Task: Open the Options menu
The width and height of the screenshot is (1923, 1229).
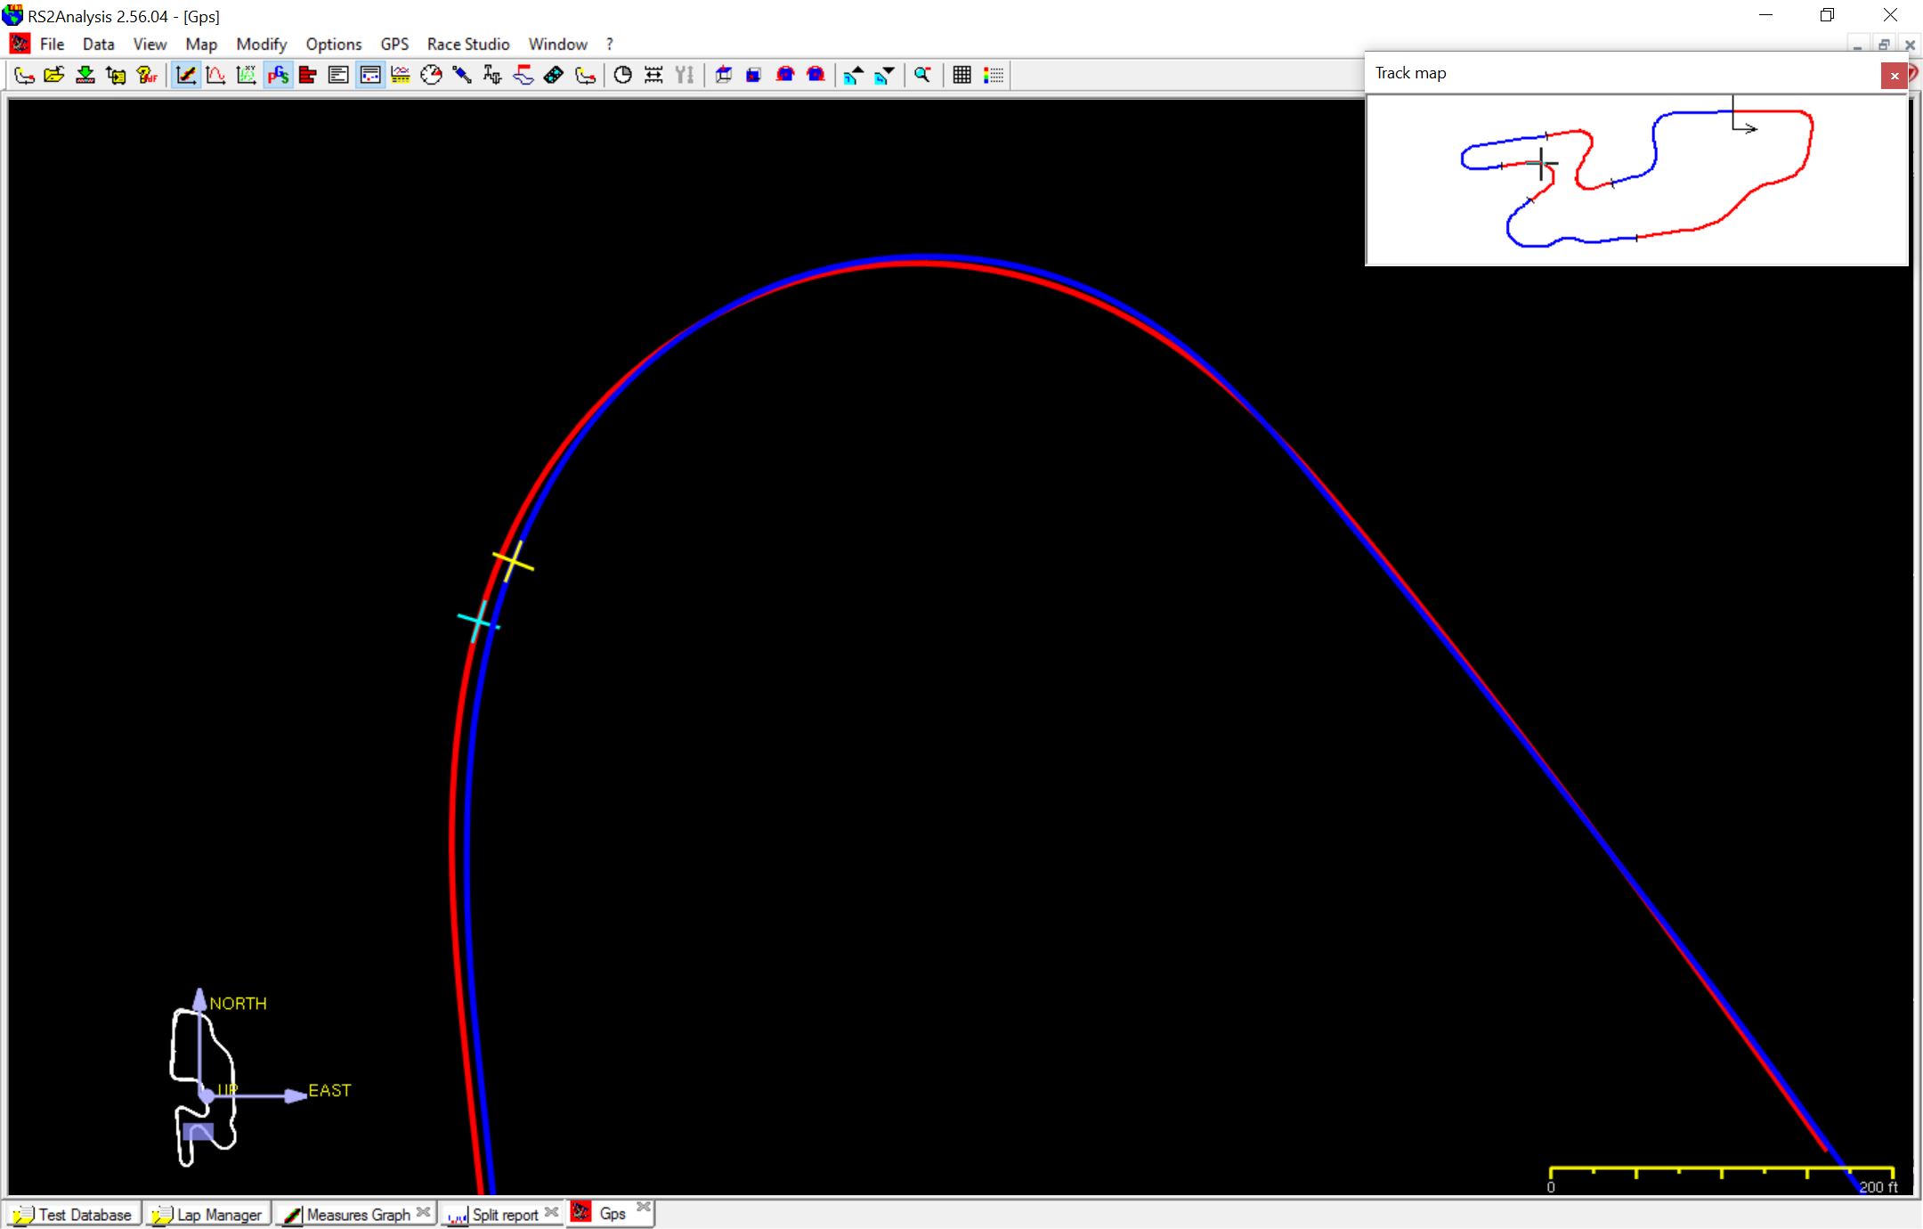Action: click(333, 44)
